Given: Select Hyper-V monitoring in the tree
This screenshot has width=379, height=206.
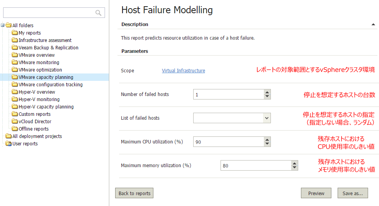Looking at the screenshot, I should coord(39,100).
